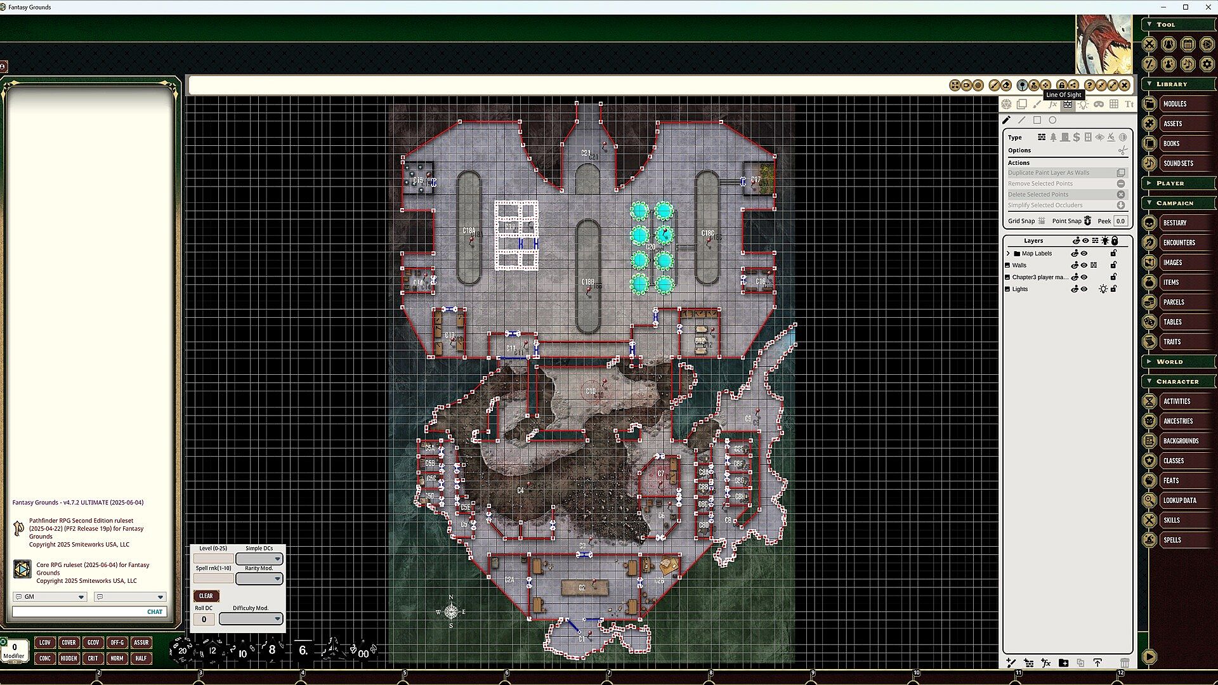Image resolution: width=1218 pixels, height=685 pixels.
Task: Open the Lighting tool tab icon
Action: [1083, 104]
